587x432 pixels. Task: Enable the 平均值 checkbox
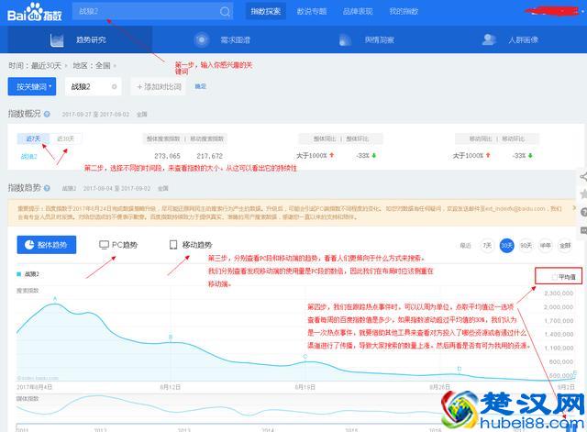[554, 277]
